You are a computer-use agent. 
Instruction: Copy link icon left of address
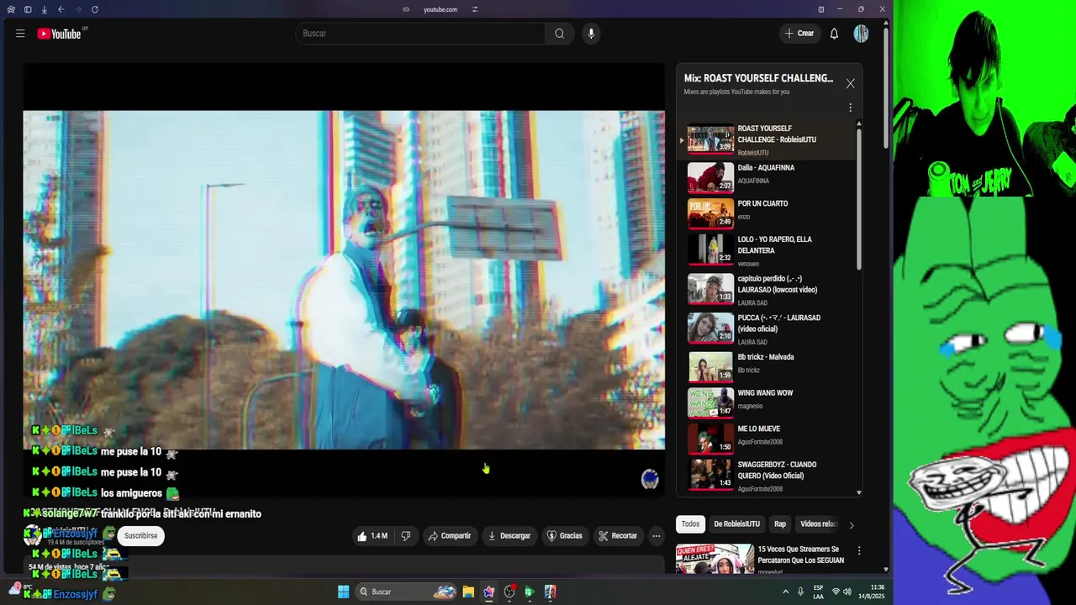point(406,9)
